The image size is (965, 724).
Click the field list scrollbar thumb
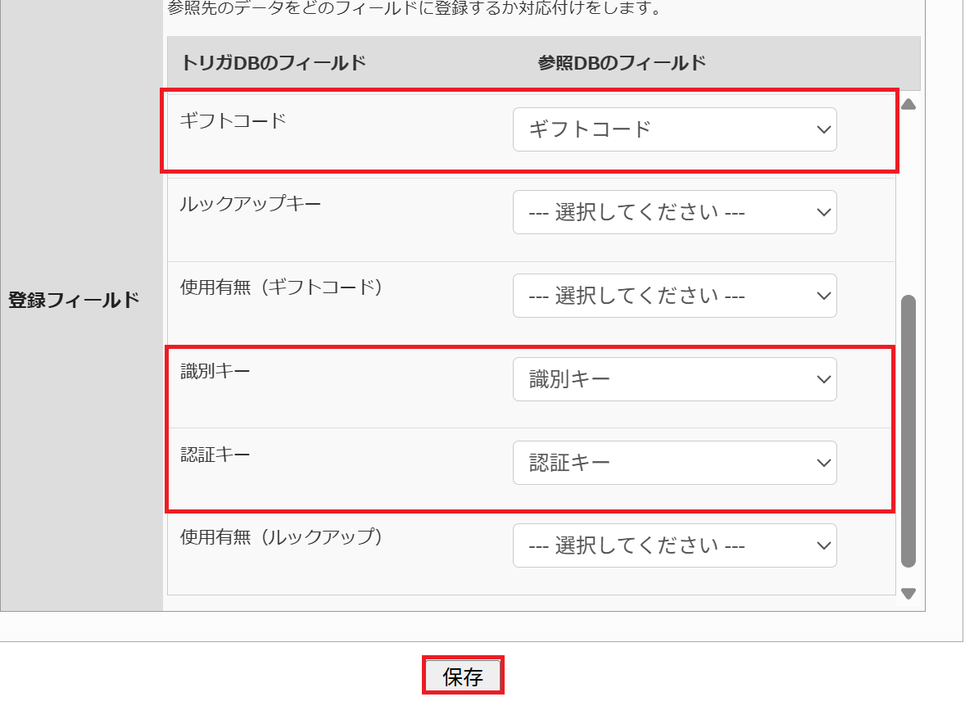908,431
